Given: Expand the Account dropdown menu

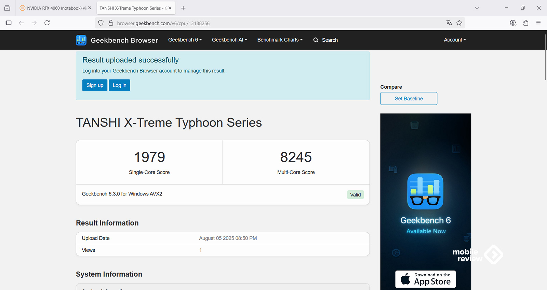Looking at the screenshot, I should tap(455, 40).
